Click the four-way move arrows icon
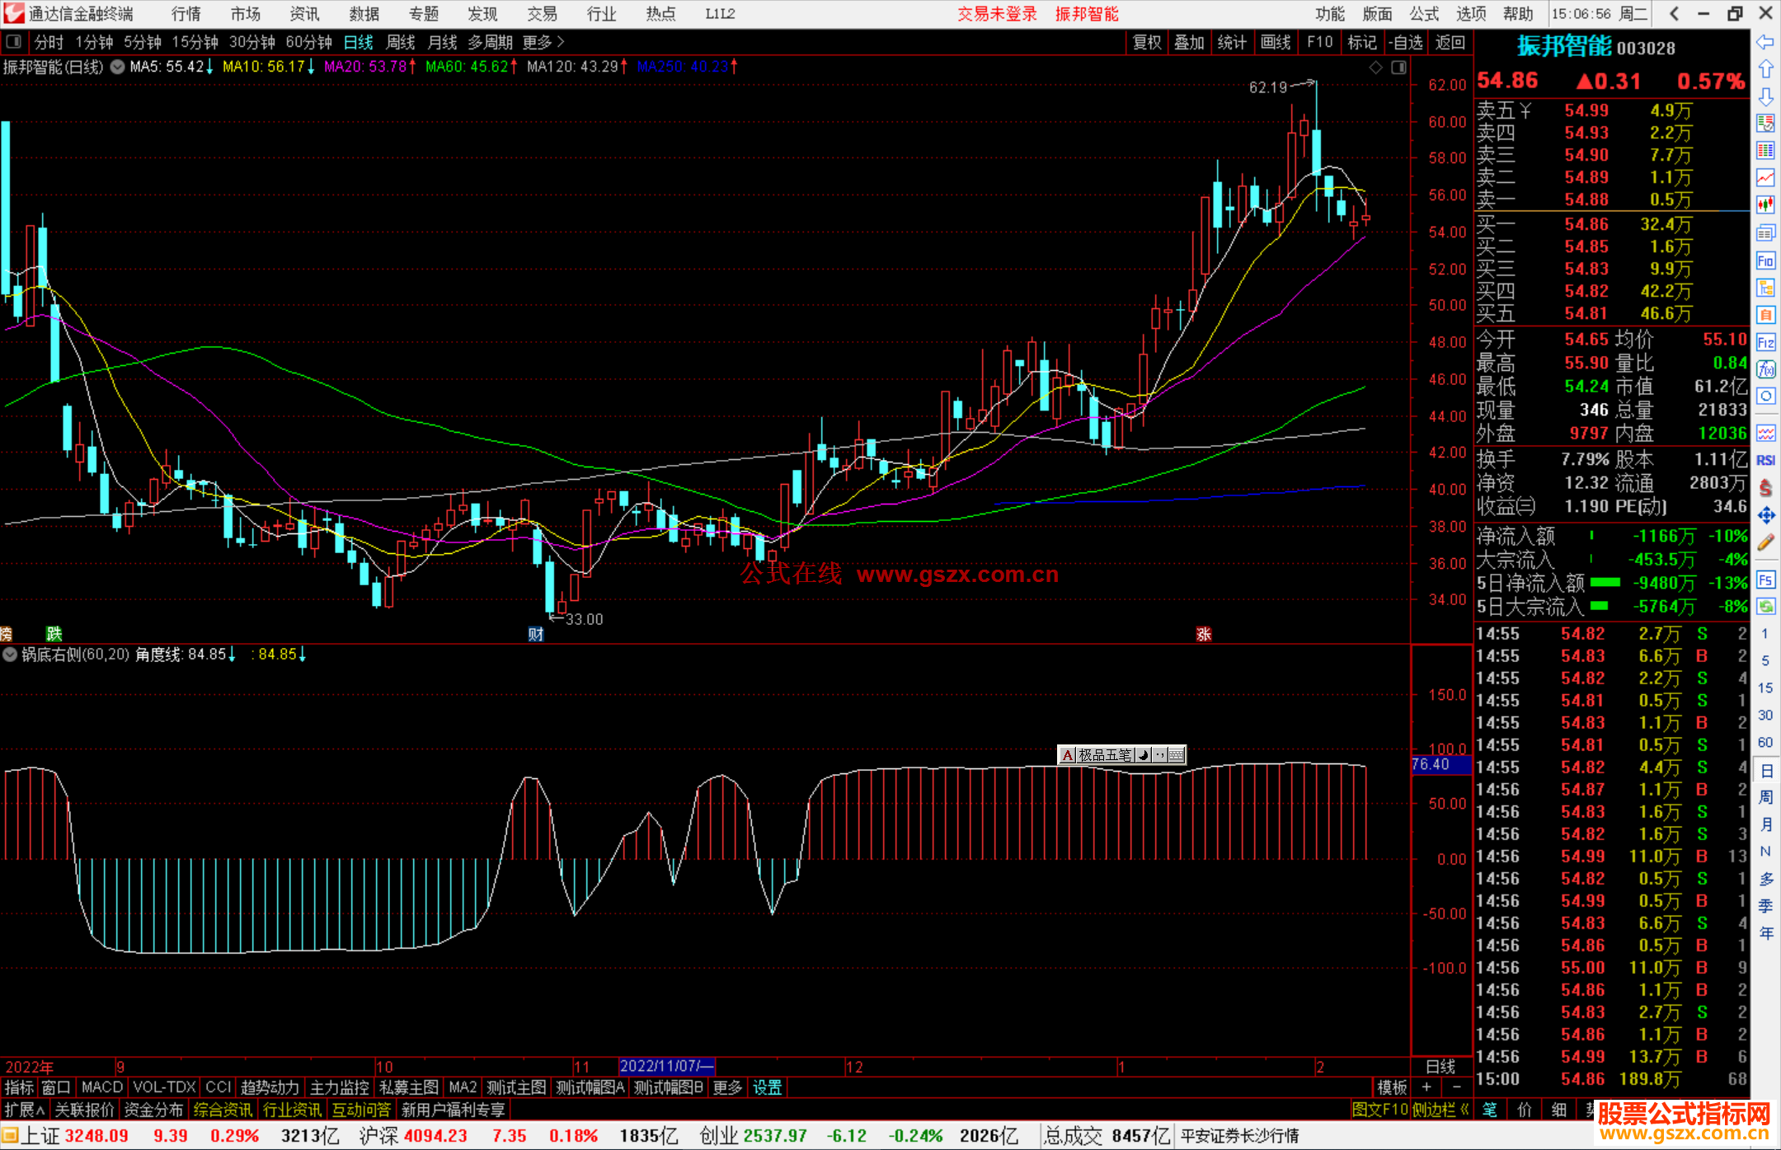This screenshot has width=1781, height=1150. pyautogui.click(x=1765, y=516)
